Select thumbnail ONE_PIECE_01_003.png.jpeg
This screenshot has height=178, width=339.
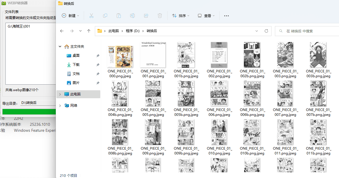pos(285,55)
